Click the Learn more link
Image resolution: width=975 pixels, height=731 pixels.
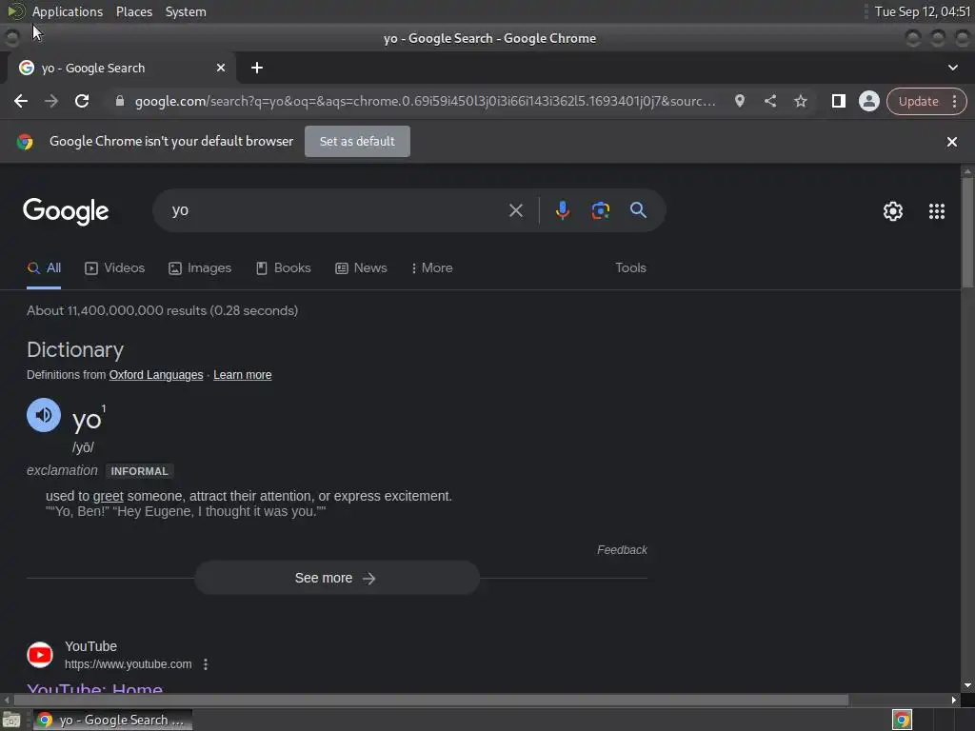243,375
